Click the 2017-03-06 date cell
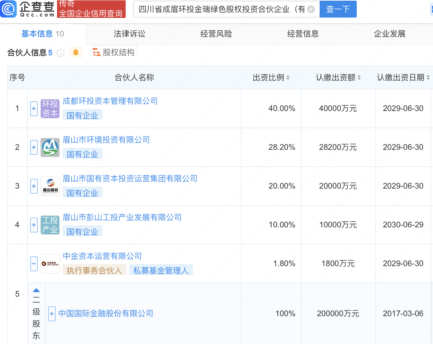The height and width of the screenshot is (344, 433). [403, 314]
